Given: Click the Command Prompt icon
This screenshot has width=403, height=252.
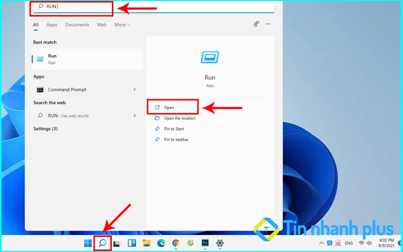Looking at the screenshot, I should [x=40, y=90].
